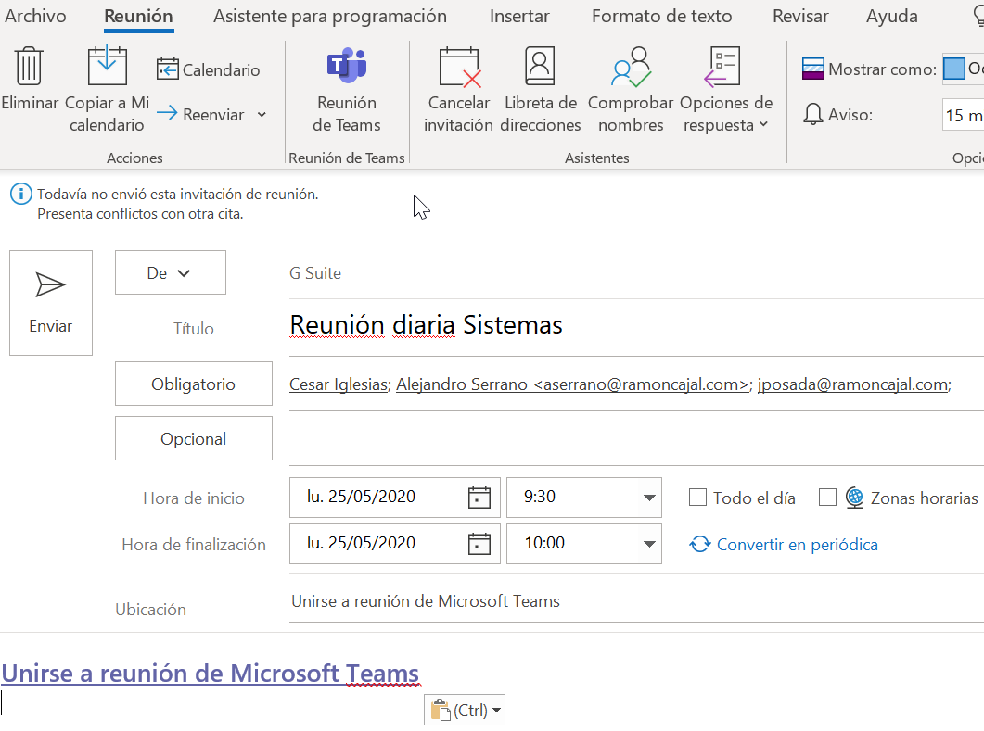Viewport: 984px width, 731px height.
Task: Send the invitation with Enviar
Action: point(51,303)
